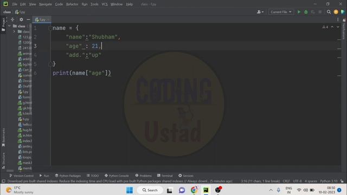Viewport: 347px width, 195px height.
Task: Open PyCharm from the Windows taskbar
Action: [x=206, y=190]
